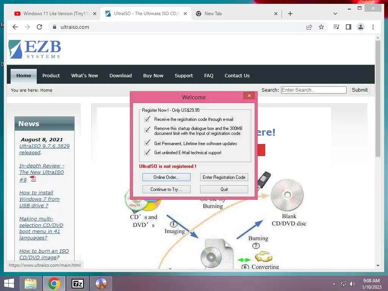The width and height of the screenshot is (388, 291).
Task: Open 7-Zip from the taskbar
Action: click(77, 283)
